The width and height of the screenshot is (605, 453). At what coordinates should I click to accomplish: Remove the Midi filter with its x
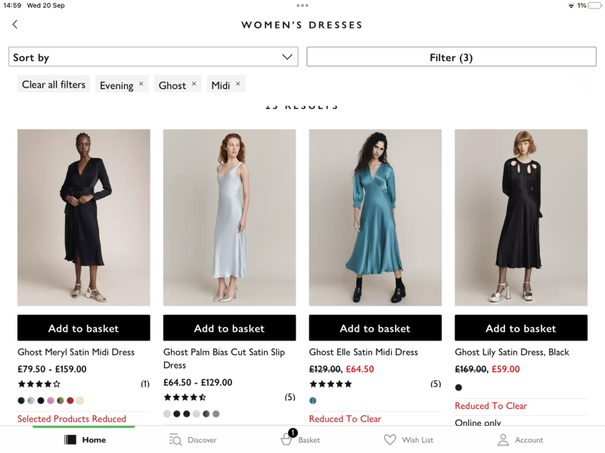click(x=238, y=84)
